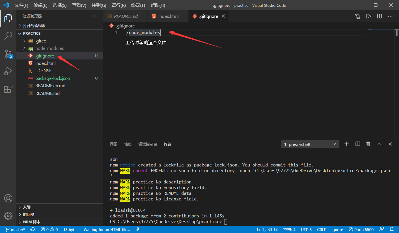Collapse the PRACTICE folder section
399x233 pixels.
coord(60,33)
